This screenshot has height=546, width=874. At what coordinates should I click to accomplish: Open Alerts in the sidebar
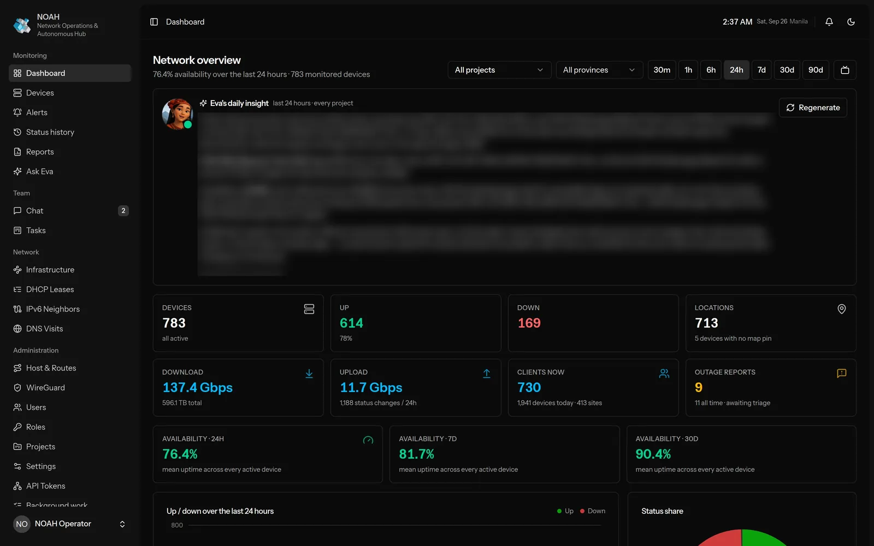point(70,112)
